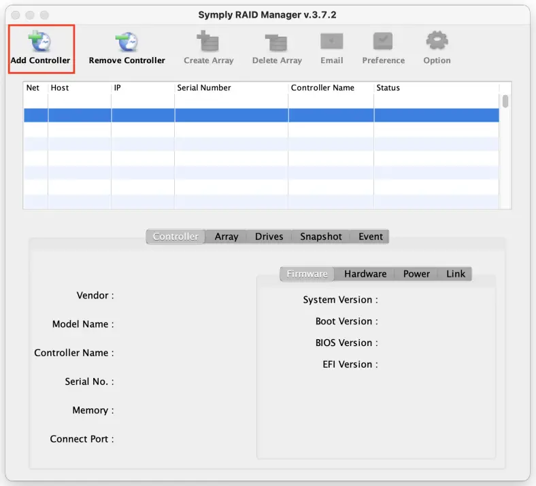The height and width of the screenshot is (486, 536).
Task: Open the Email toolbar icon
Action: (331, 41)
